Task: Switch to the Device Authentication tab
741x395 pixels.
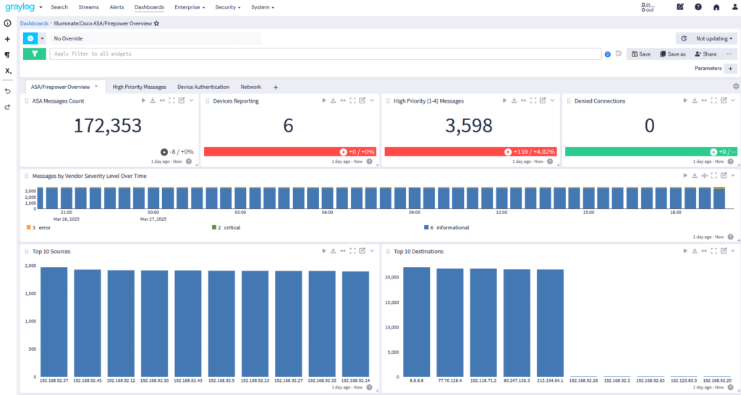Action: 203,87
